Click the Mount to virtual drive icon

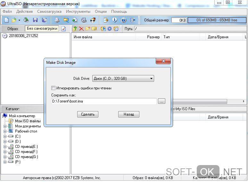tap(84, 20)
